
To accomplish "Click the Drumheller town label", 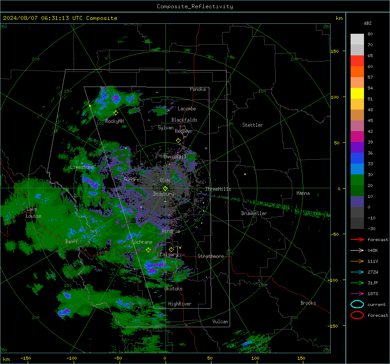I will 254,213.
